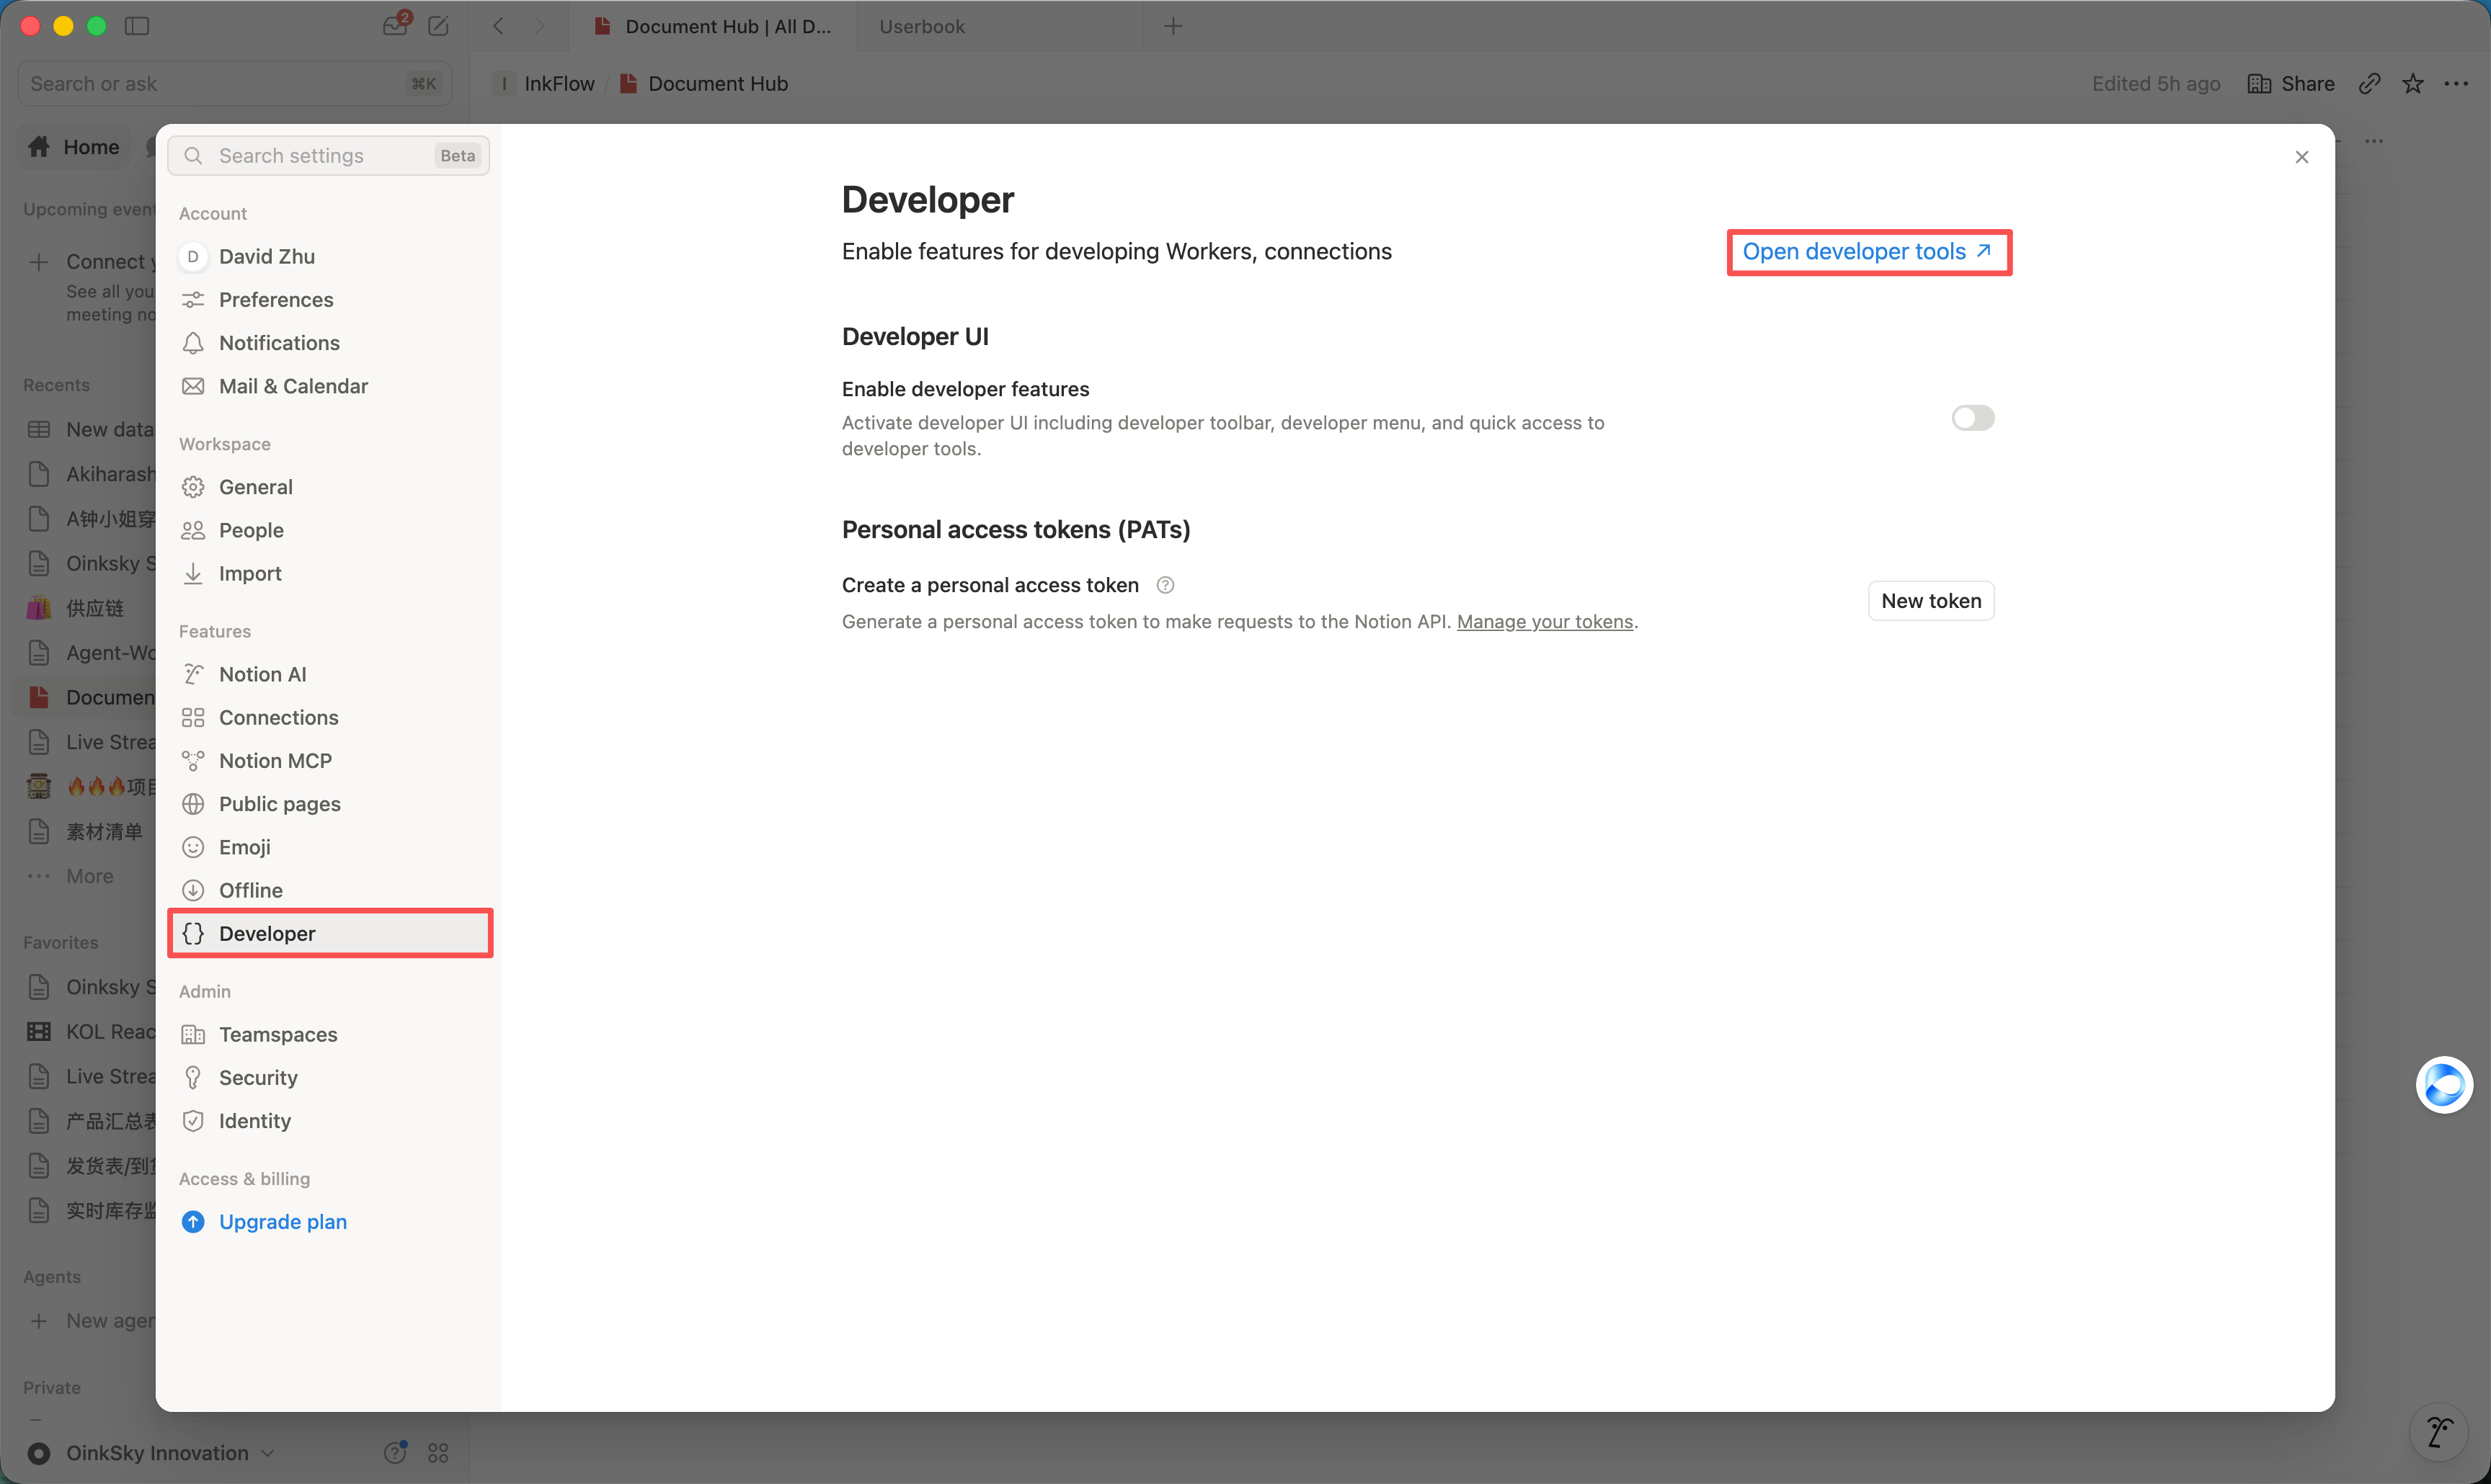Open the Manage your tokens link
The width and height of the screenshot is (2491, 1484).
(1544, 622)
